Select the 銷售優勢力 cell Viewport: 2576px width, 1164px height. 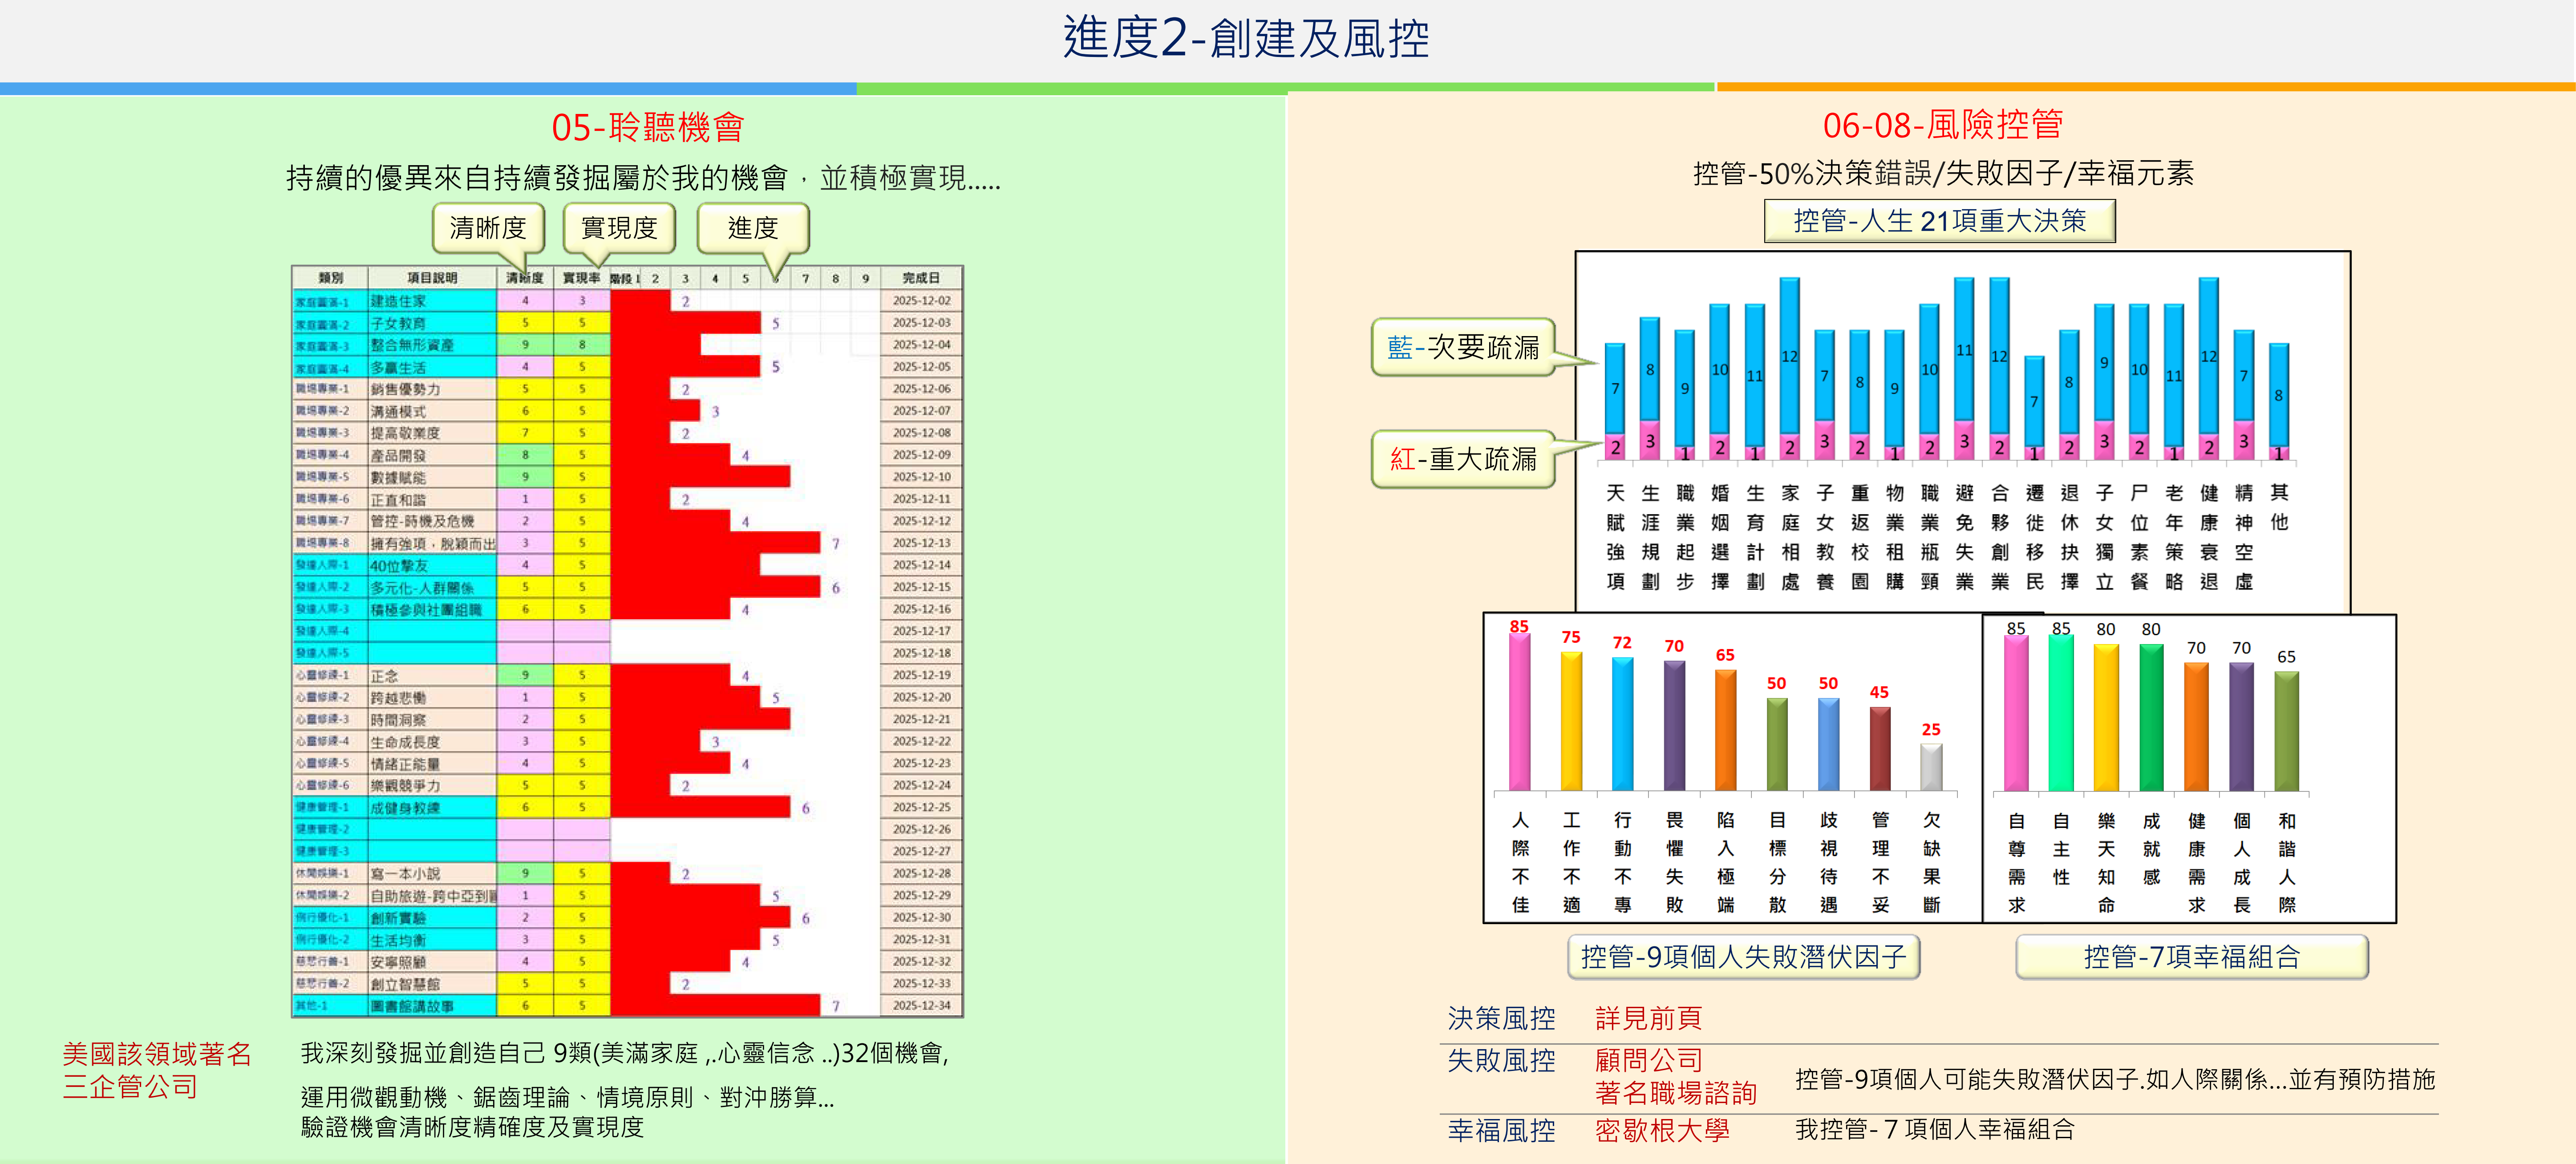click(x=432, y=389)
